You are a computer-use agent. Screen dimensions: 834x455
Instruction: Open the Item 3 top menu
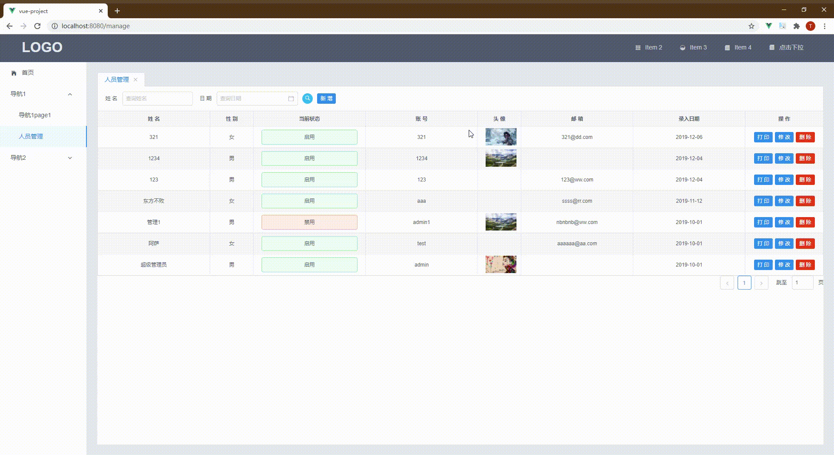[694, 47]
